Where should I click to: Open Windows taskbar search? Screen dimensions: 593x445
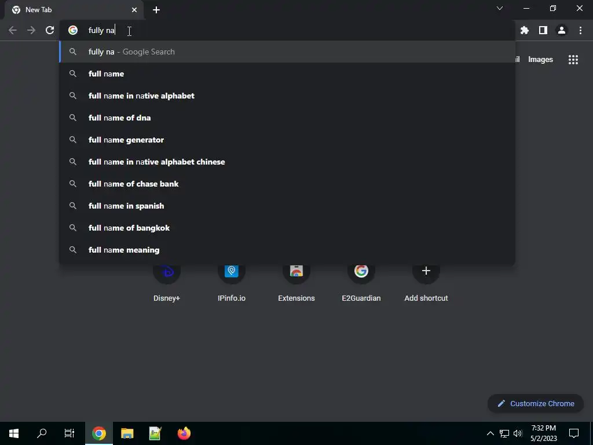click(x=42, y=433)
